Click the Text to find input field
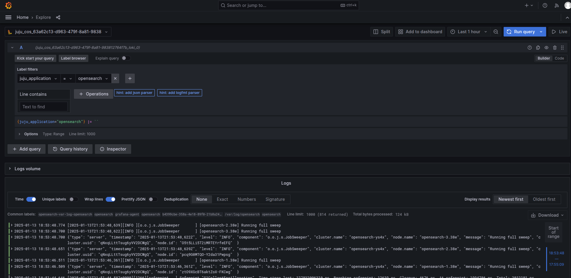Image resolution: width=571 pixels, height=278 pixels. click(x=43, y=107)
